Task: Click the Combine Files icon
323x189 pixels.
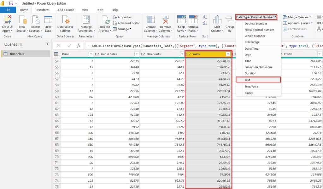Action: [x=285, y=29]
